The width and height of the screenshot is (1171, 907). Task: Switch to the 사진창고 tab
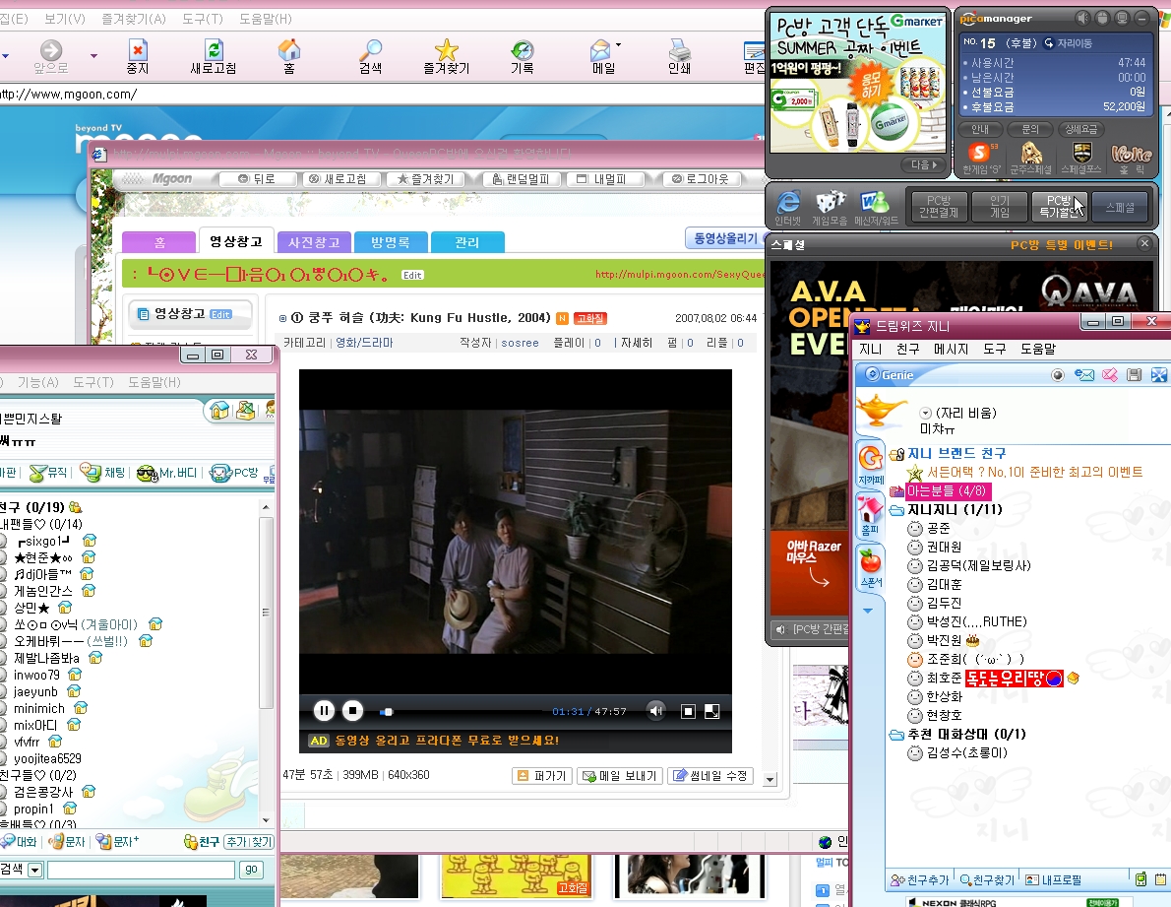click(x=314, y=242)
